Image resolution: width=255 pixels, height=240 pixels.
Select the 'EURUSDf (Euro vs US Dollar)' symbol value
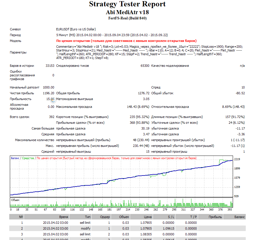(76, 29)
